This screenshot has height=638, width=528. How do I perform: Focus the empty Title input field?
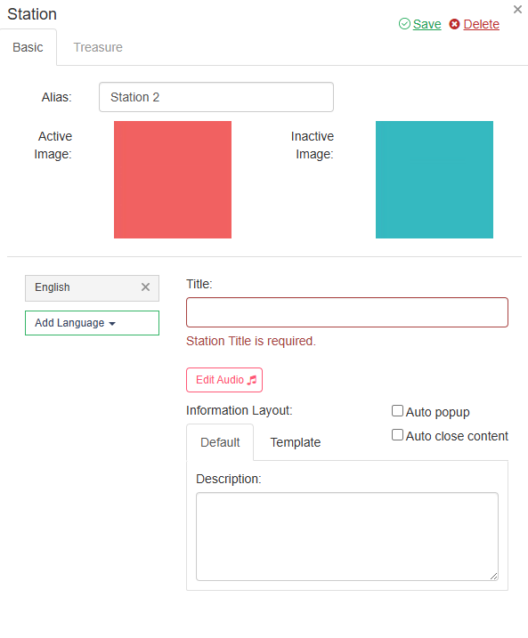coord(347,312)
